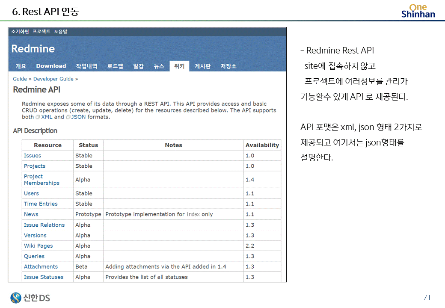Screen dimensions: 445x308
Task: Open the Wiki Pages resource link
Action: coord(39,246)
